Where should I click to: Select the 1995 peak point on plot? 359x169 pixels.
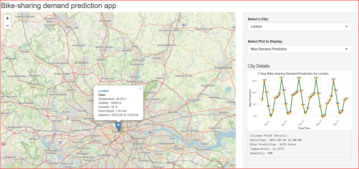265,81
